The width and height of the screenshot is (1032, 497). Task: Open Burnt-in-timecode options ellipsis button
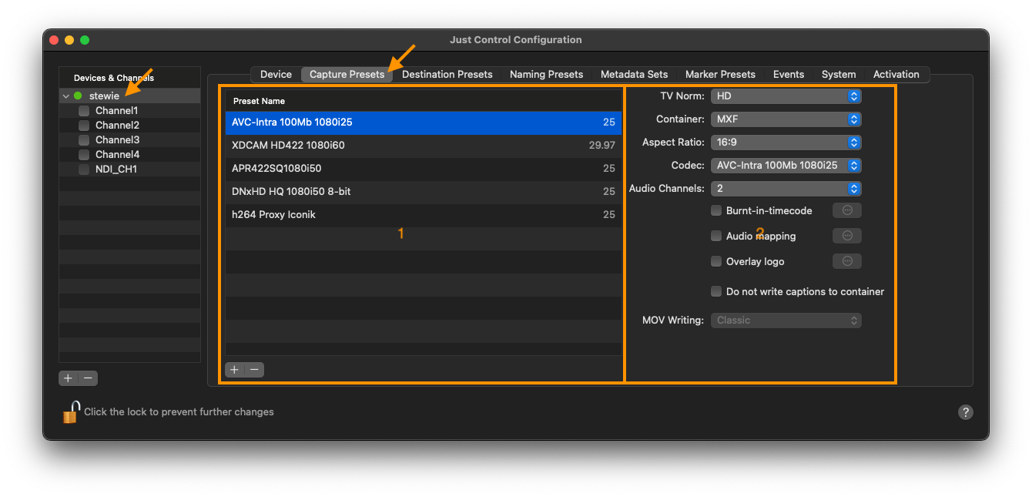tap(847, 210)
